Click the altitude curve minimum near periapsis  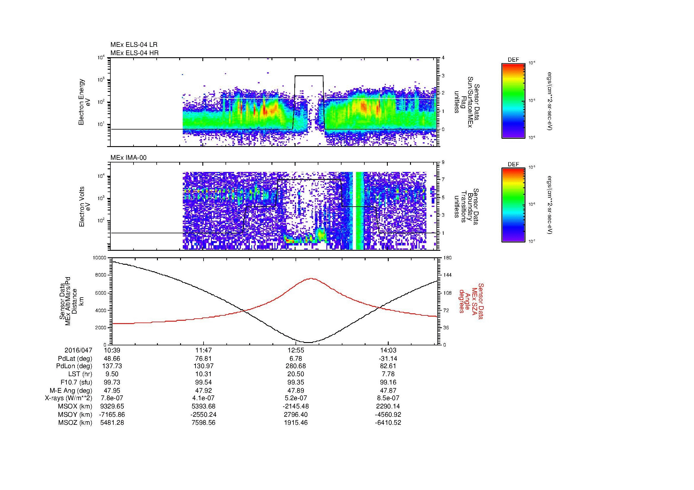[308, 342]
